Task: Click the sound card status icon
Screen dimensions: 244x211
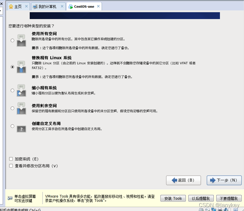Action: coord(226,210)
